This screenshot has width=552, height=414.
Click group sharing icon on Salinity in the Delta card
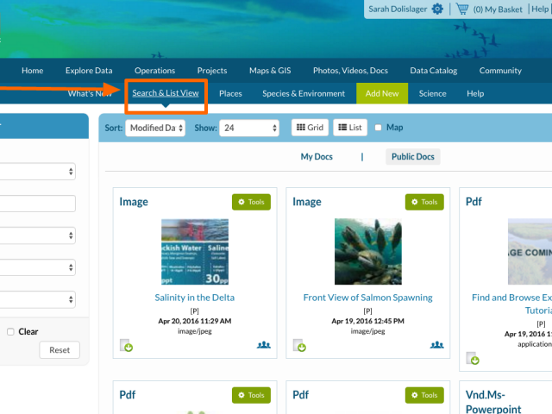[264, 345]
